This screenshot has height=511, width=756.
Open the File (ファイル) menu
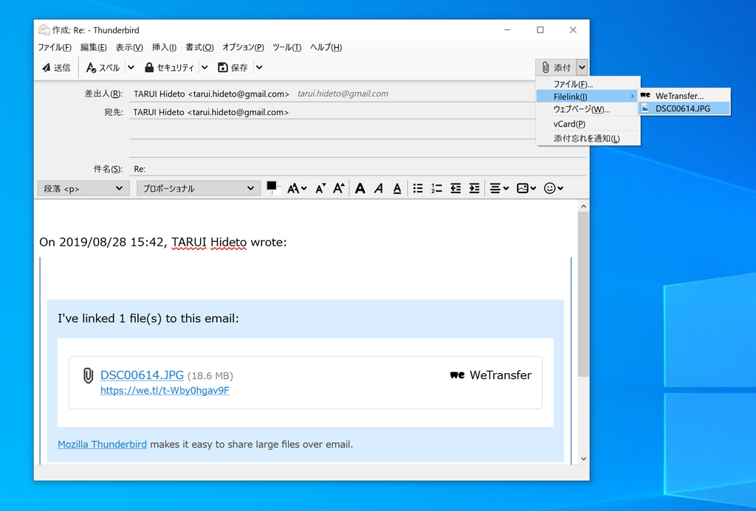(x=55, y=47)
